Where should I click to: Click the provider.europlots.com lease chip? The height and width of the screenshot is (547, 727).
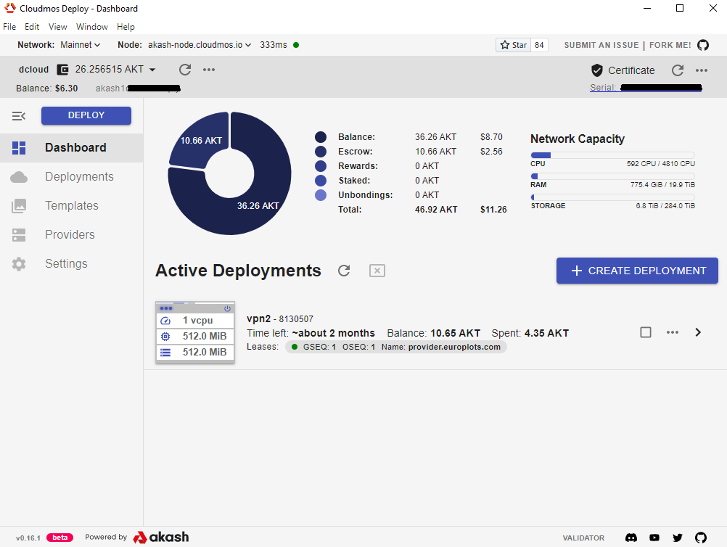point(396,347)
